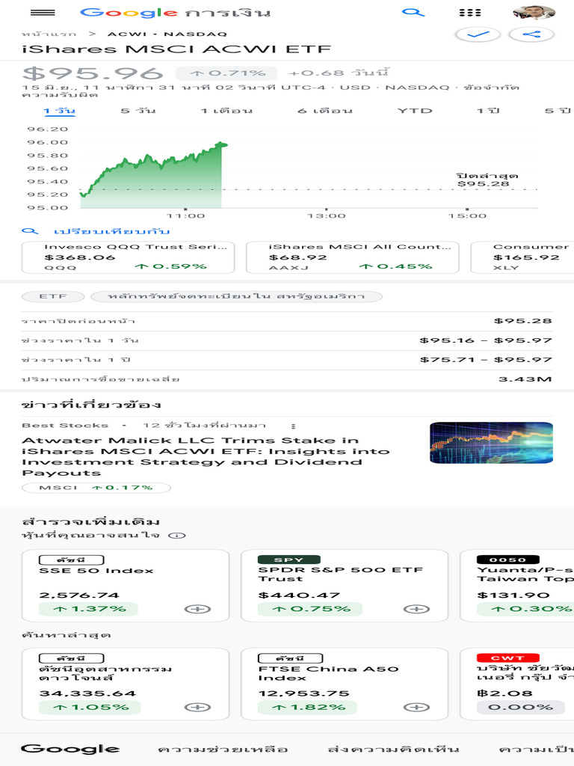The image size is (574, 766).
Task: Open the news article chart thumbnail
Action: point(492,443)
